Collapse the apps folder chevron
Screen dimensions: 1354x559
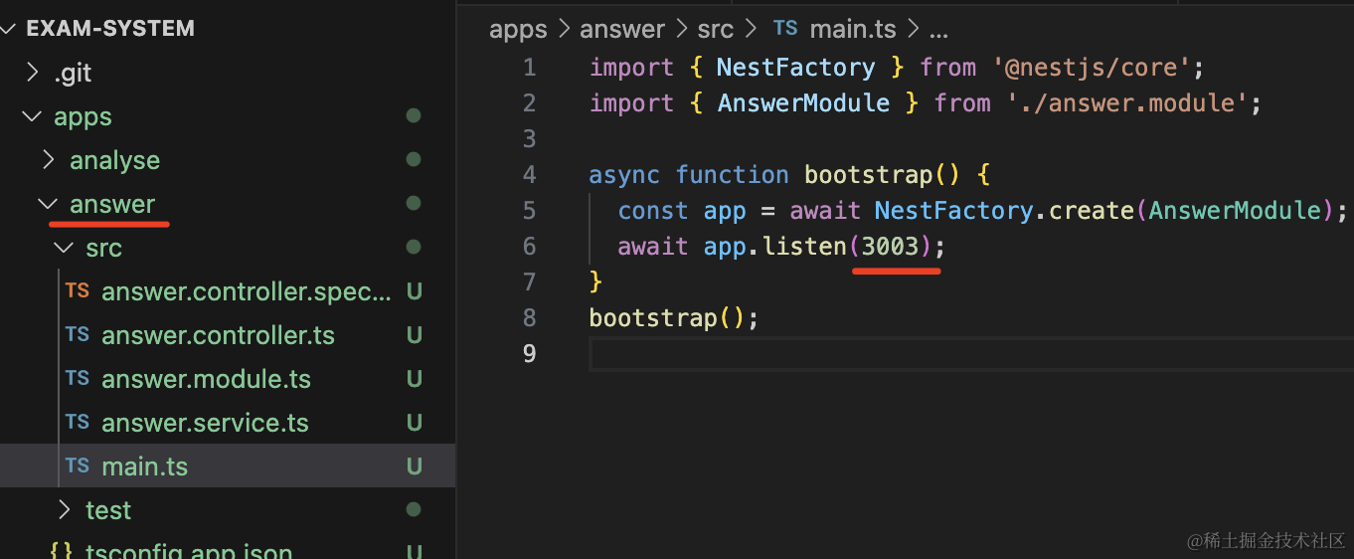click(x=31, y=116)
